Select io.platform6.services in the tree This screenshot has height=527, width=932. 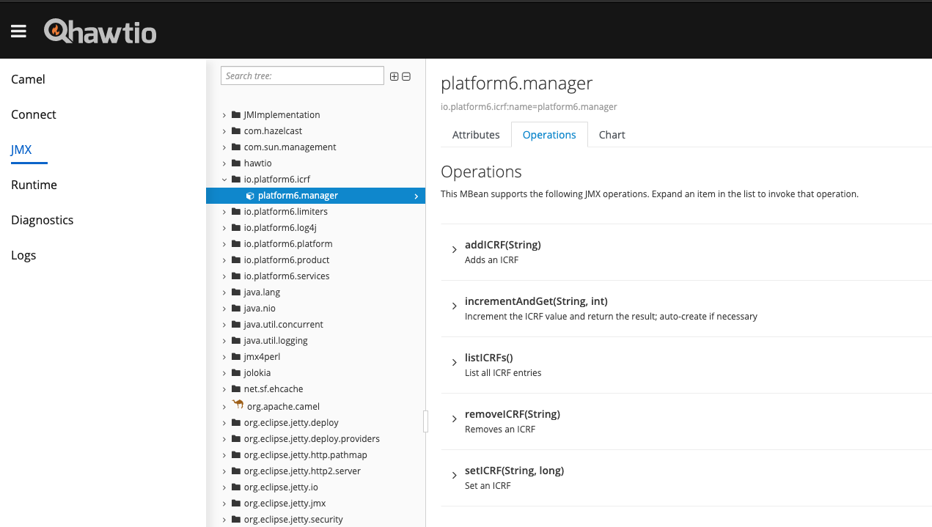click(x=286, y=276)
